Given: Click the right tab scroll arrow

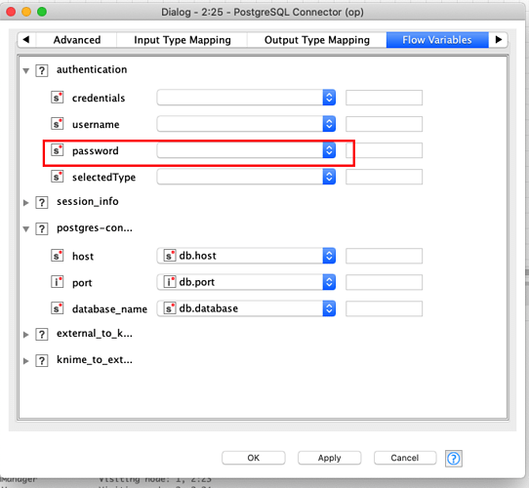Looking at the screenshot, I should (499, 40).
